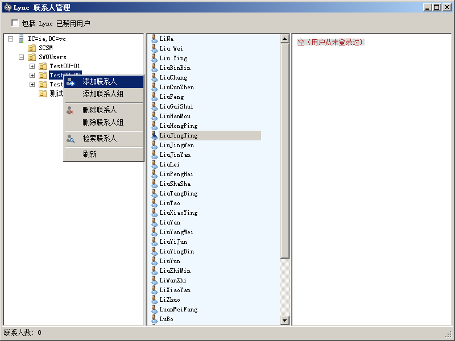Collapse the SWOUsers tree node
This screenshot has height=341, width=455.
pos(21,57)
